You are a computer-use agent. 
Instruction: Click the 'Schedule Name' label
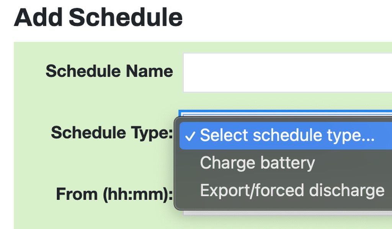tap(109, 71)
